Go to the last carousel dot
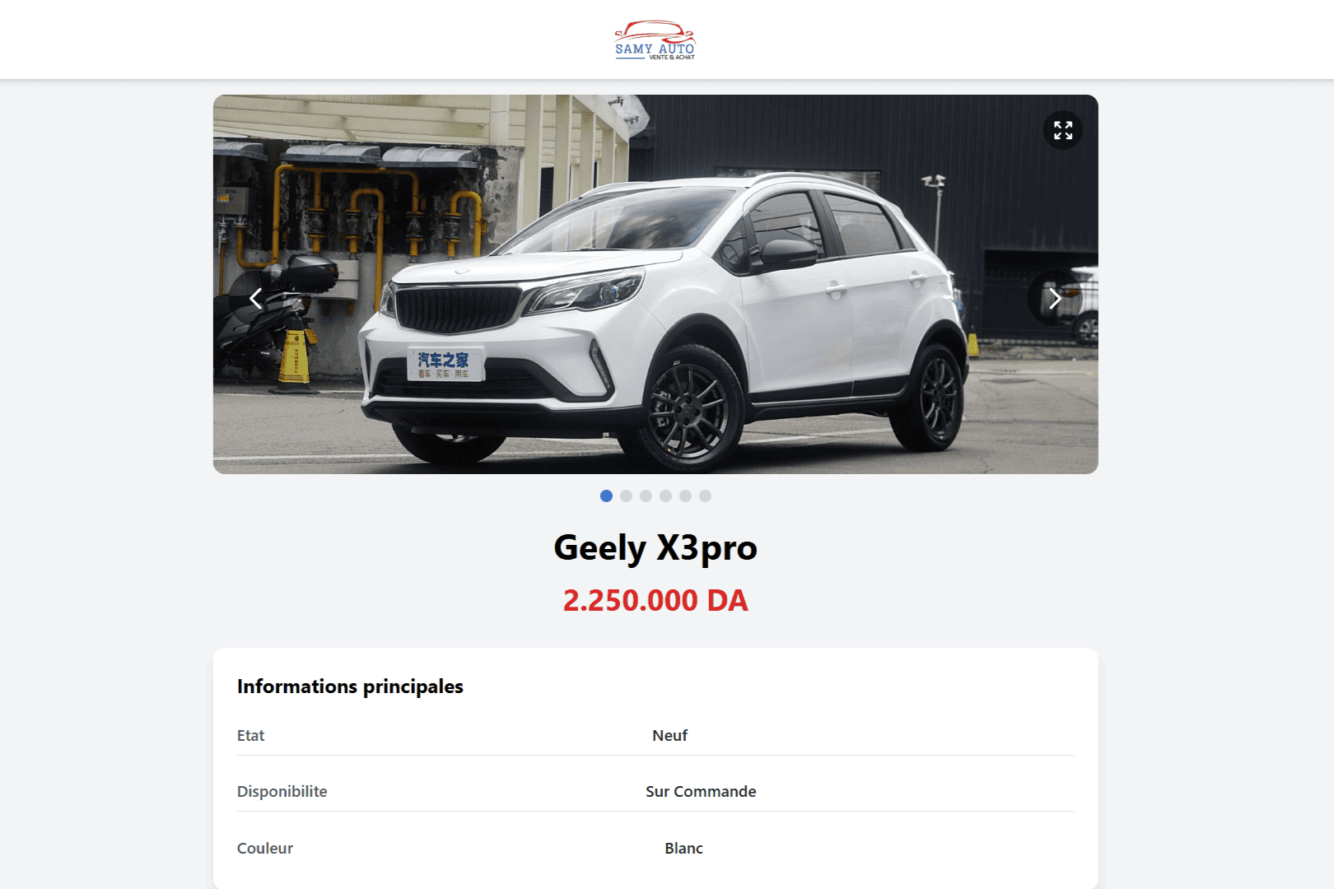 705,496
